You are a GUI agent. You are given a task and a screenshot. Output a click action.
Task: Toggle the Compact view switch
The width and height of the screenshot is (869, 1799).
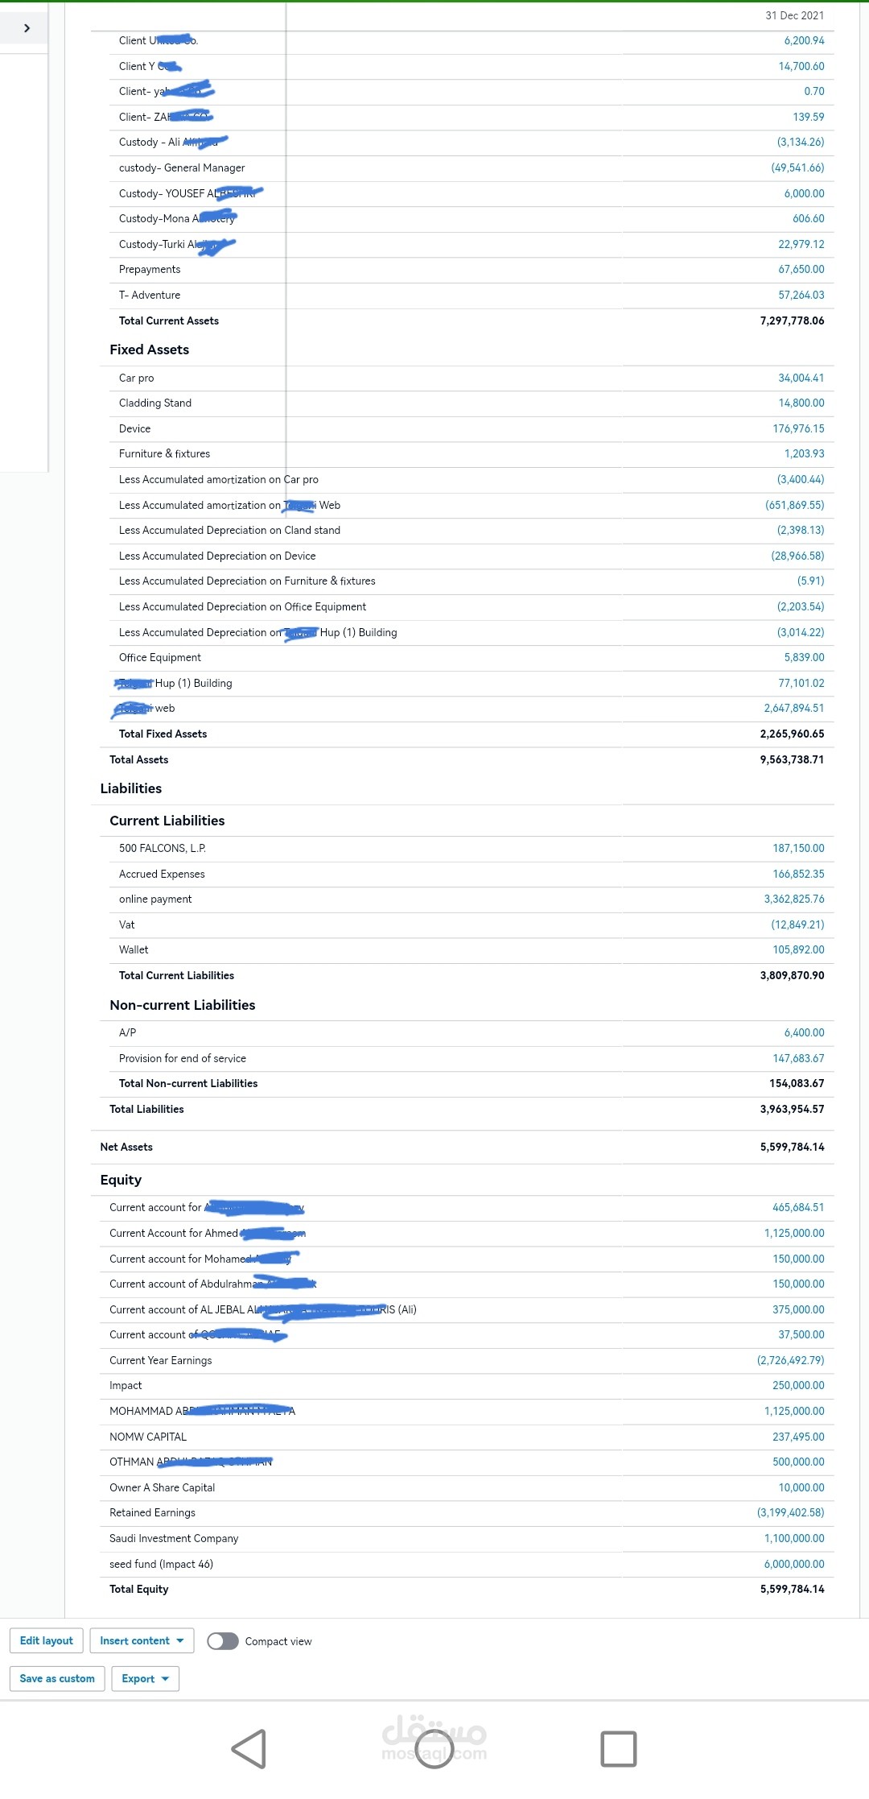coord(223,1640)
